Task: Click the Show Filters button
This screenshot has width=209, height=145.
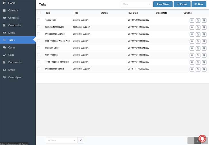Action: tap(163, 4)
